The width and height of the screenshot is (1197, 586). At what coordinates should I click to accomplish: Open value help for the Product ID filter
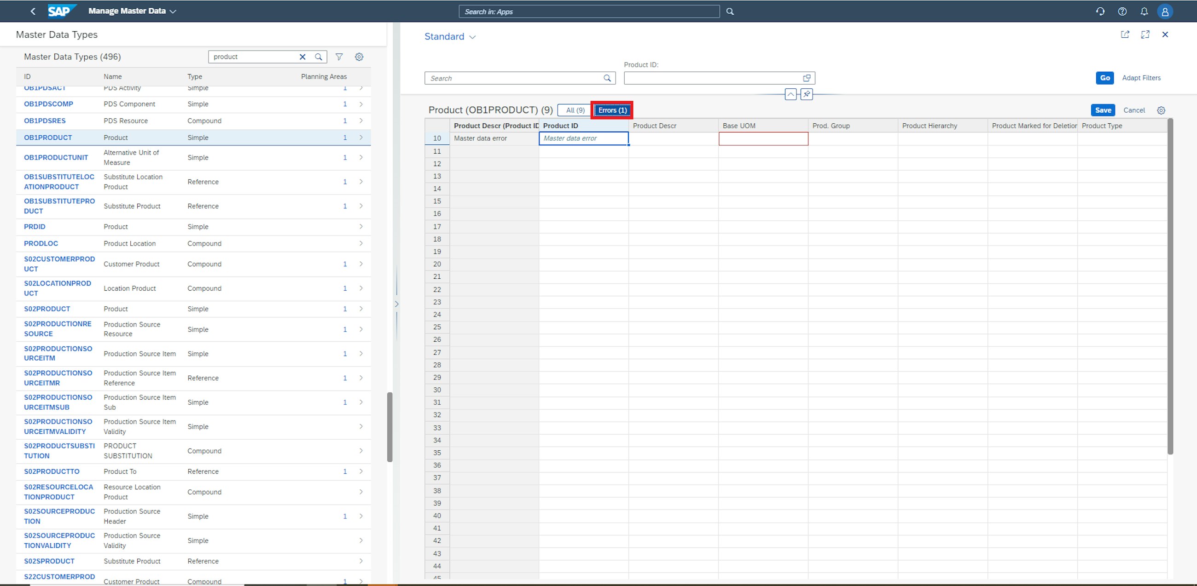pyautogui.click(x=807, y=78)
